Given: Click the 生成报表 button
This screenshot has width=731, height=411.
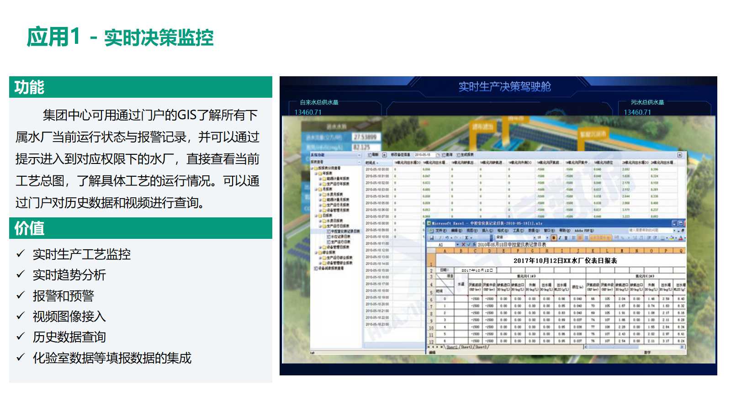Looking at the screenshot, I should point(466,155).
